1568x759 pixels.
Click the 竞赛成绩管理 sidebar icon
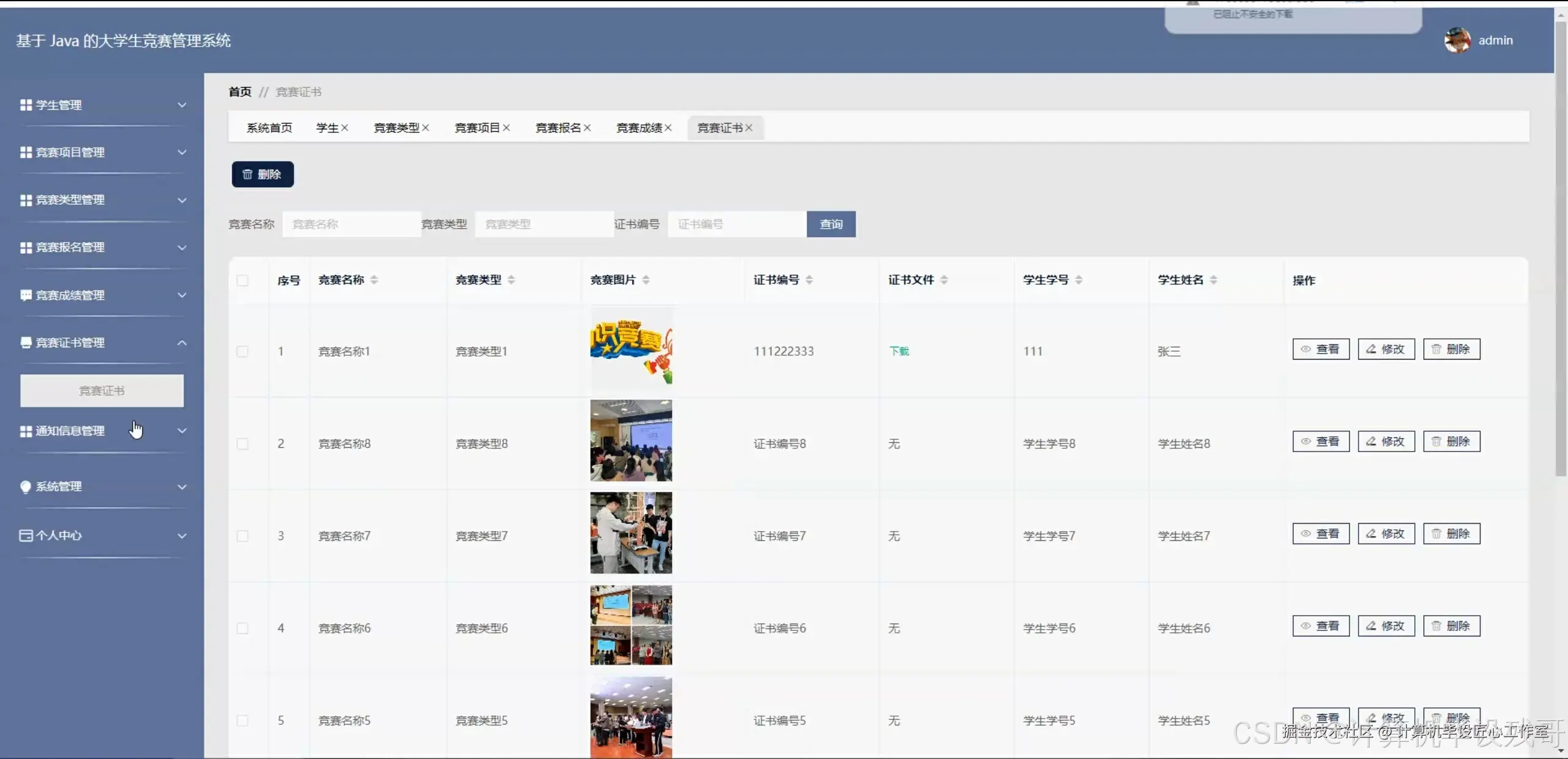coord(26,295)
